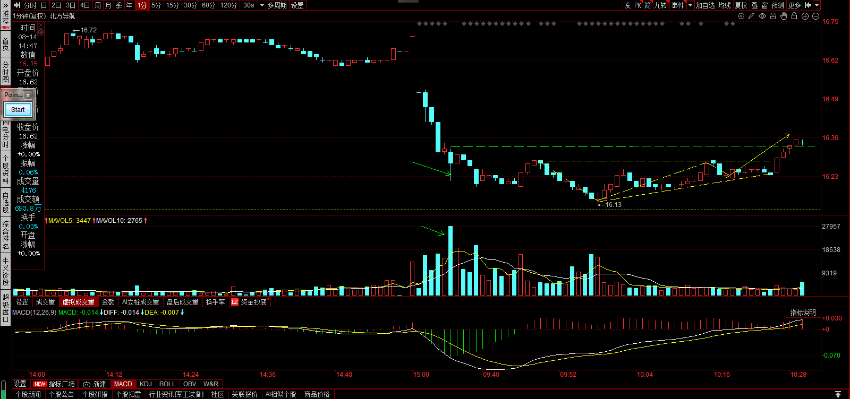Switch to 日 daily timeframe
This screenshot has height=399, width=850.
pos(44,5)
